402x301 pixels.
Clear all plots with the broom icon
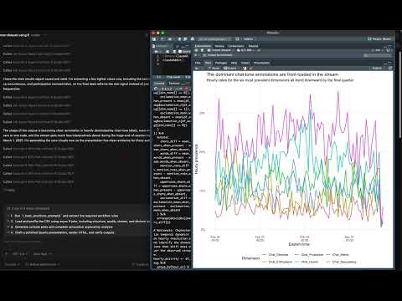pos(250,68)
